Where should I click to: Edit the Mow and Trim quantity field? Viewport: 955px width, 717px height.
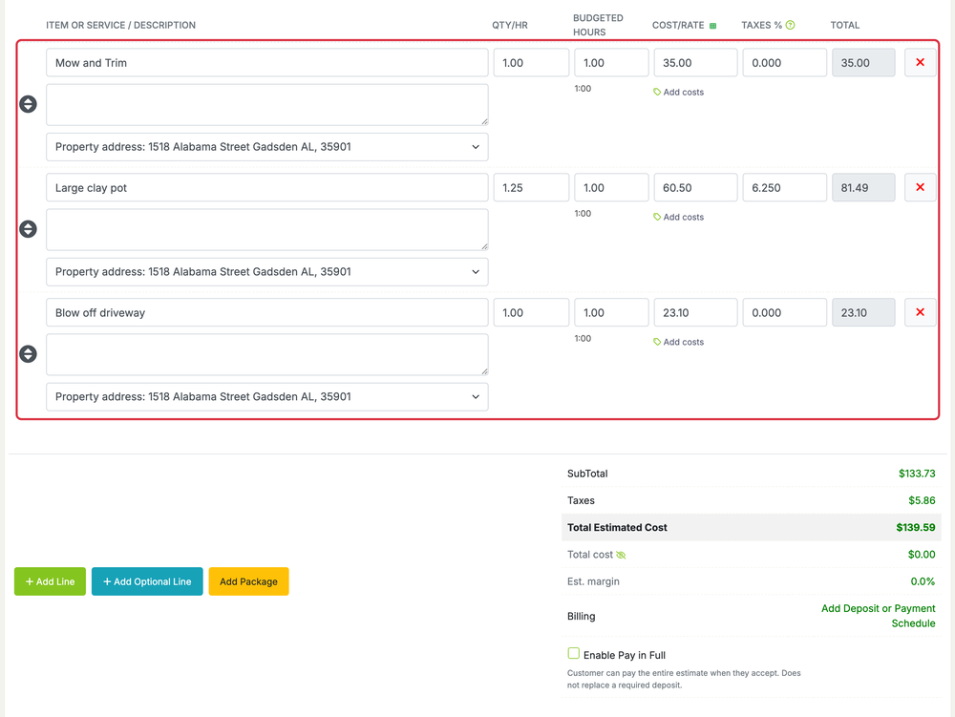click(x=531, y=63)
